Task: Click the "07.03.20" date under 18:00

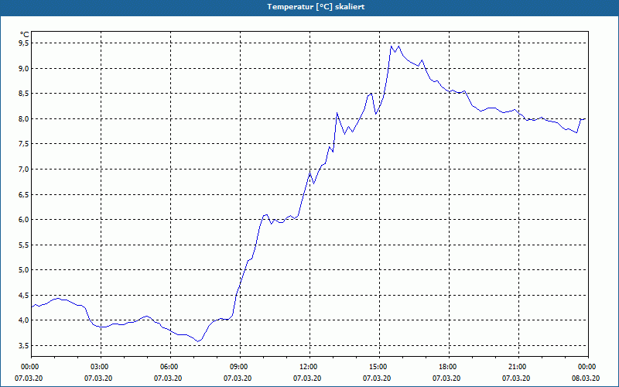Action: pos(446,378)
